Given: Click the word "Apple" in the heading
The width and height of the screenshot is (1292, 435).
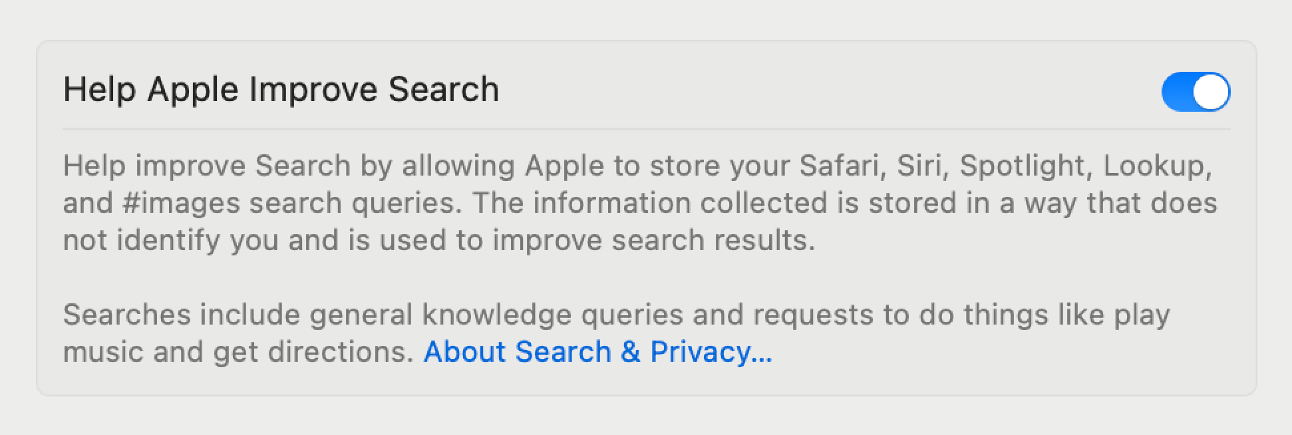Looking at the screenshot, I should [x=193, y=90].
